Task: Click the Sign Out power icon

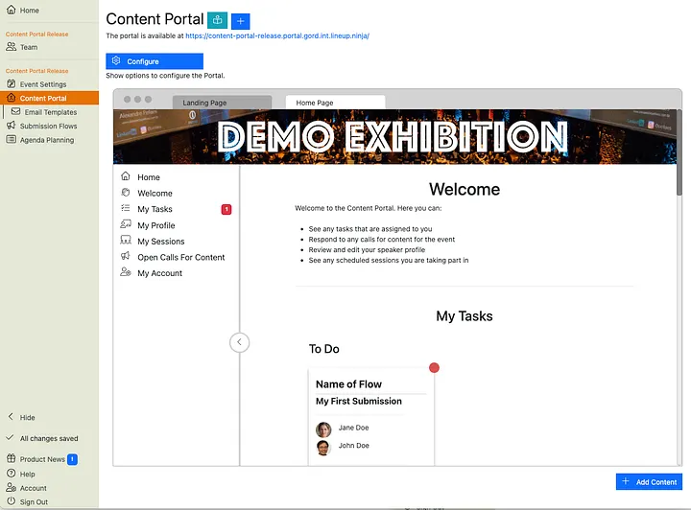Action: coord(11,501)
